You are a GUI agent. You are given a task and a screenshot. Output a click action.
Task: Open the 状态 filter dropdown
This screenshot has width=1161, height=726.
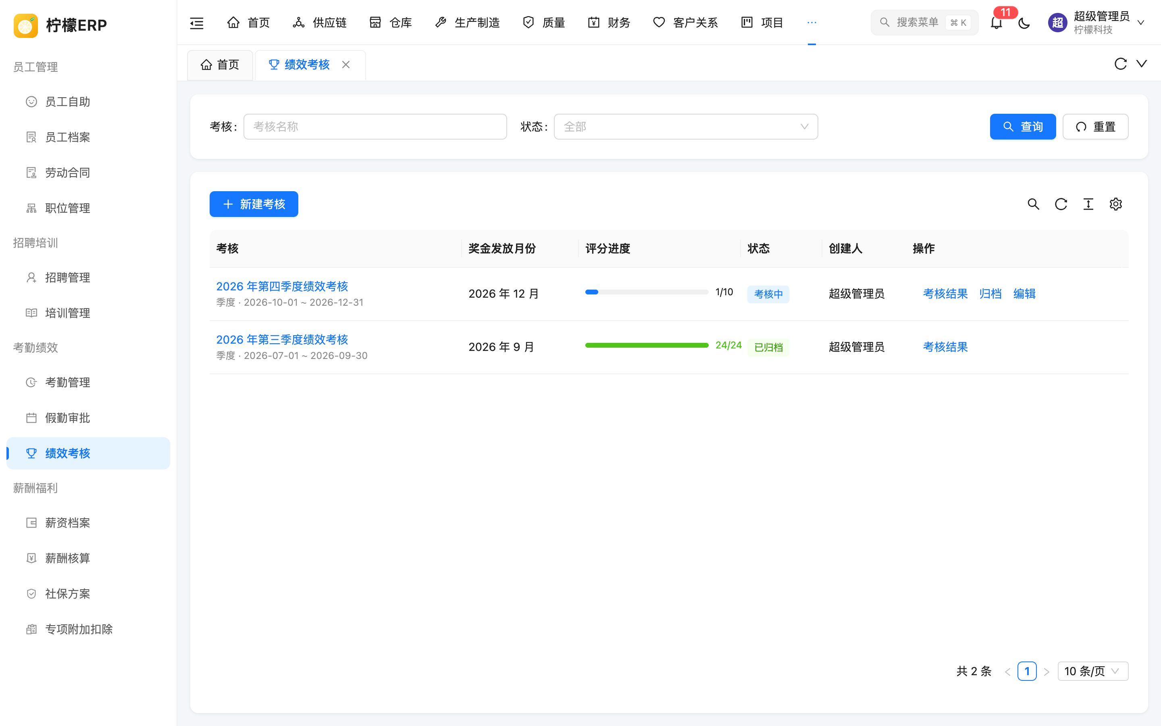tap(686, 127)
